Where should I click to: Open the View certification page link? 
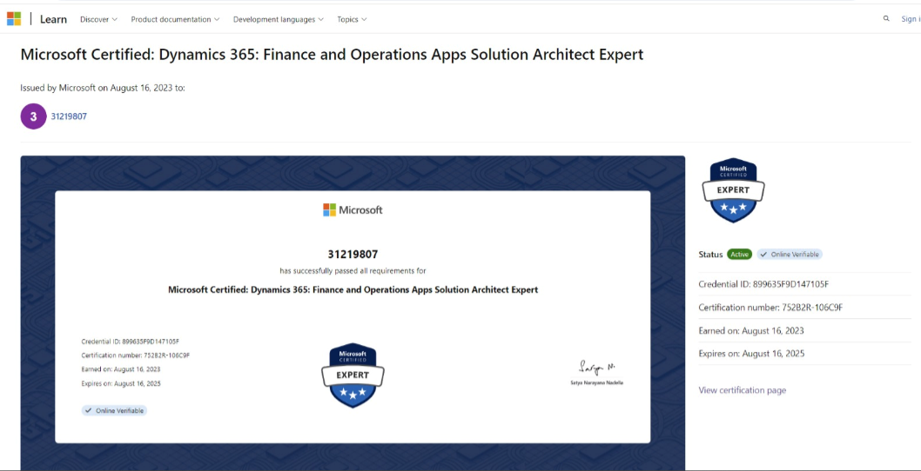(x=742, y=390)
